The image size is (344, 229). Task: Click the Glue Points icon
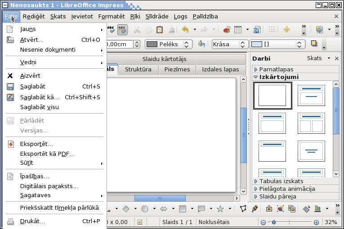255,209
